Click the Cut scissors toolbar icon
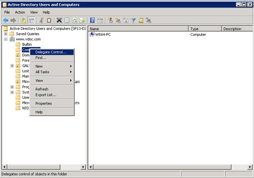Viewport: 254px width, 178px height. point(42,20)
